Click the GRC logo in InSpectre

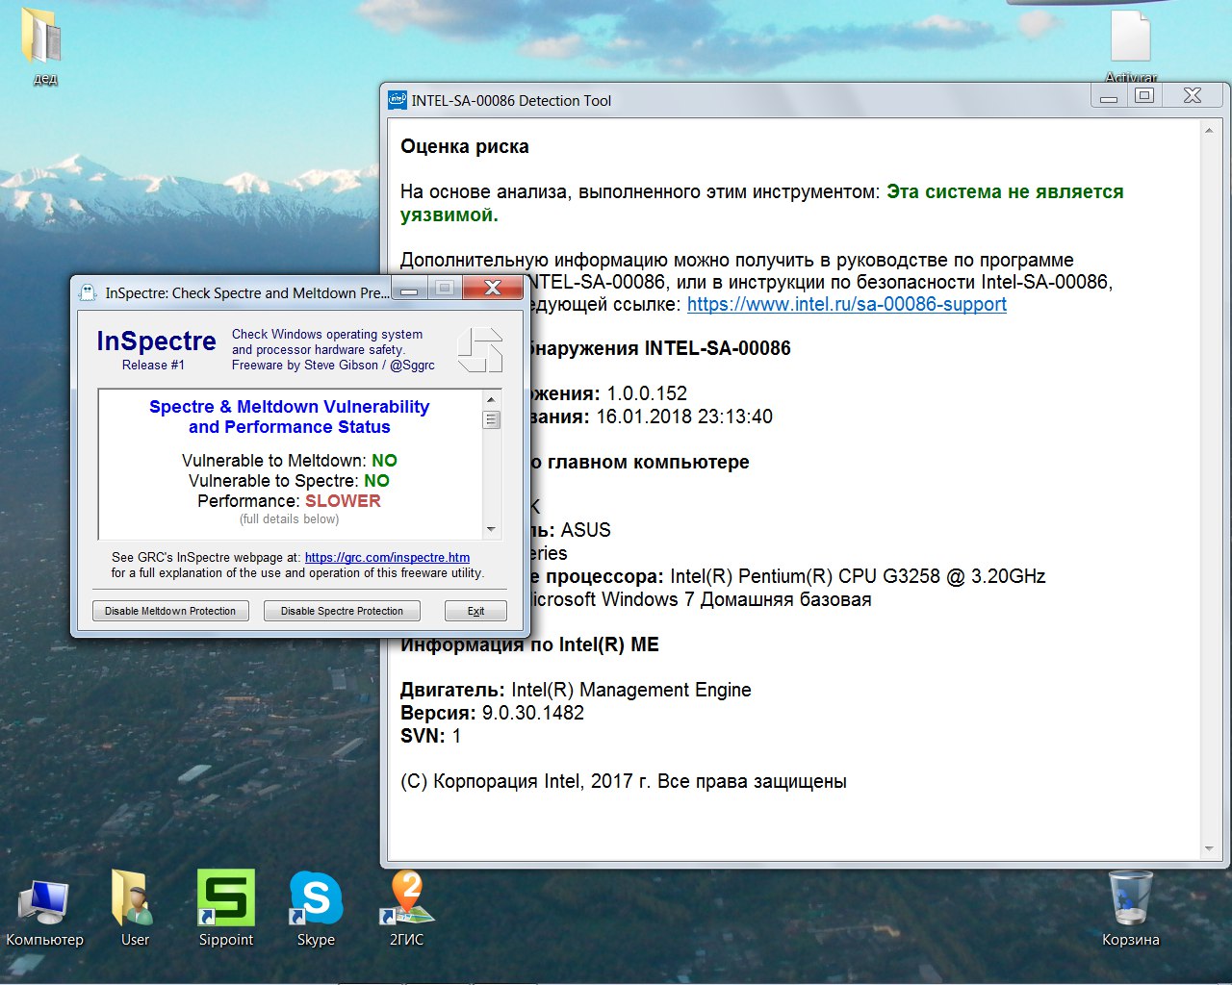click(x=479, y=350)
